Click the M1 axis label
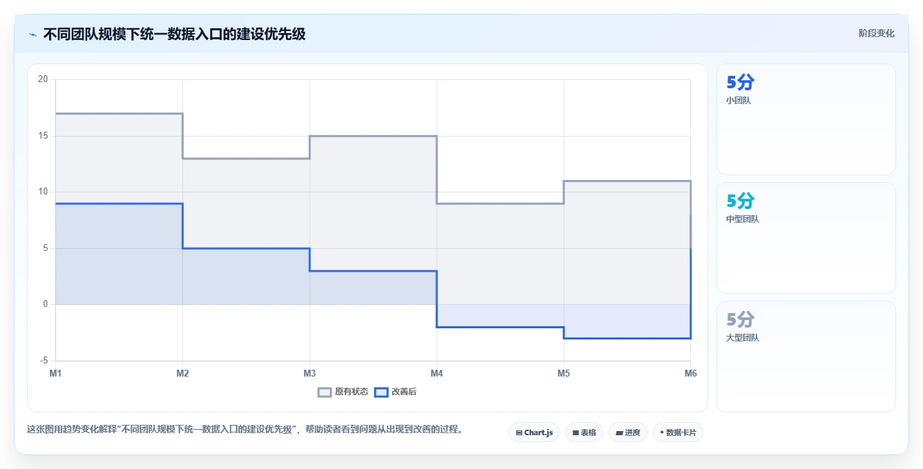923x469 pixels. tap(55, 373)
